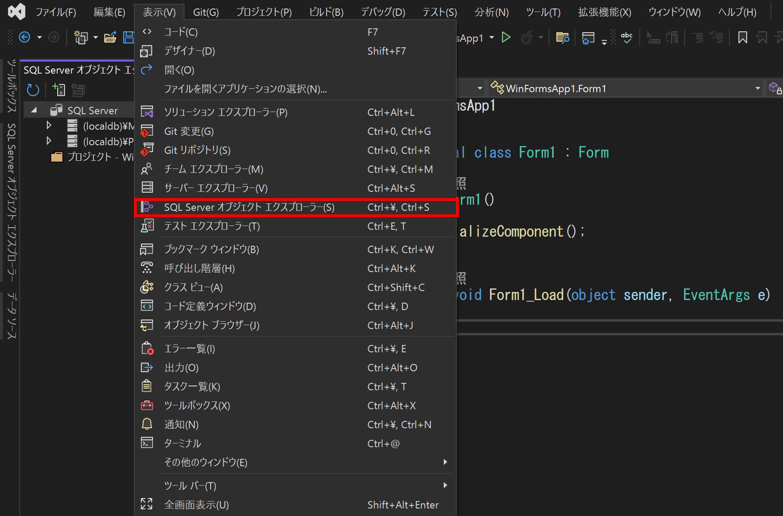Click the テスト エクスプローラー flask icon
Viewport: 783px width, 516px height.
click(x=147, y=226)
